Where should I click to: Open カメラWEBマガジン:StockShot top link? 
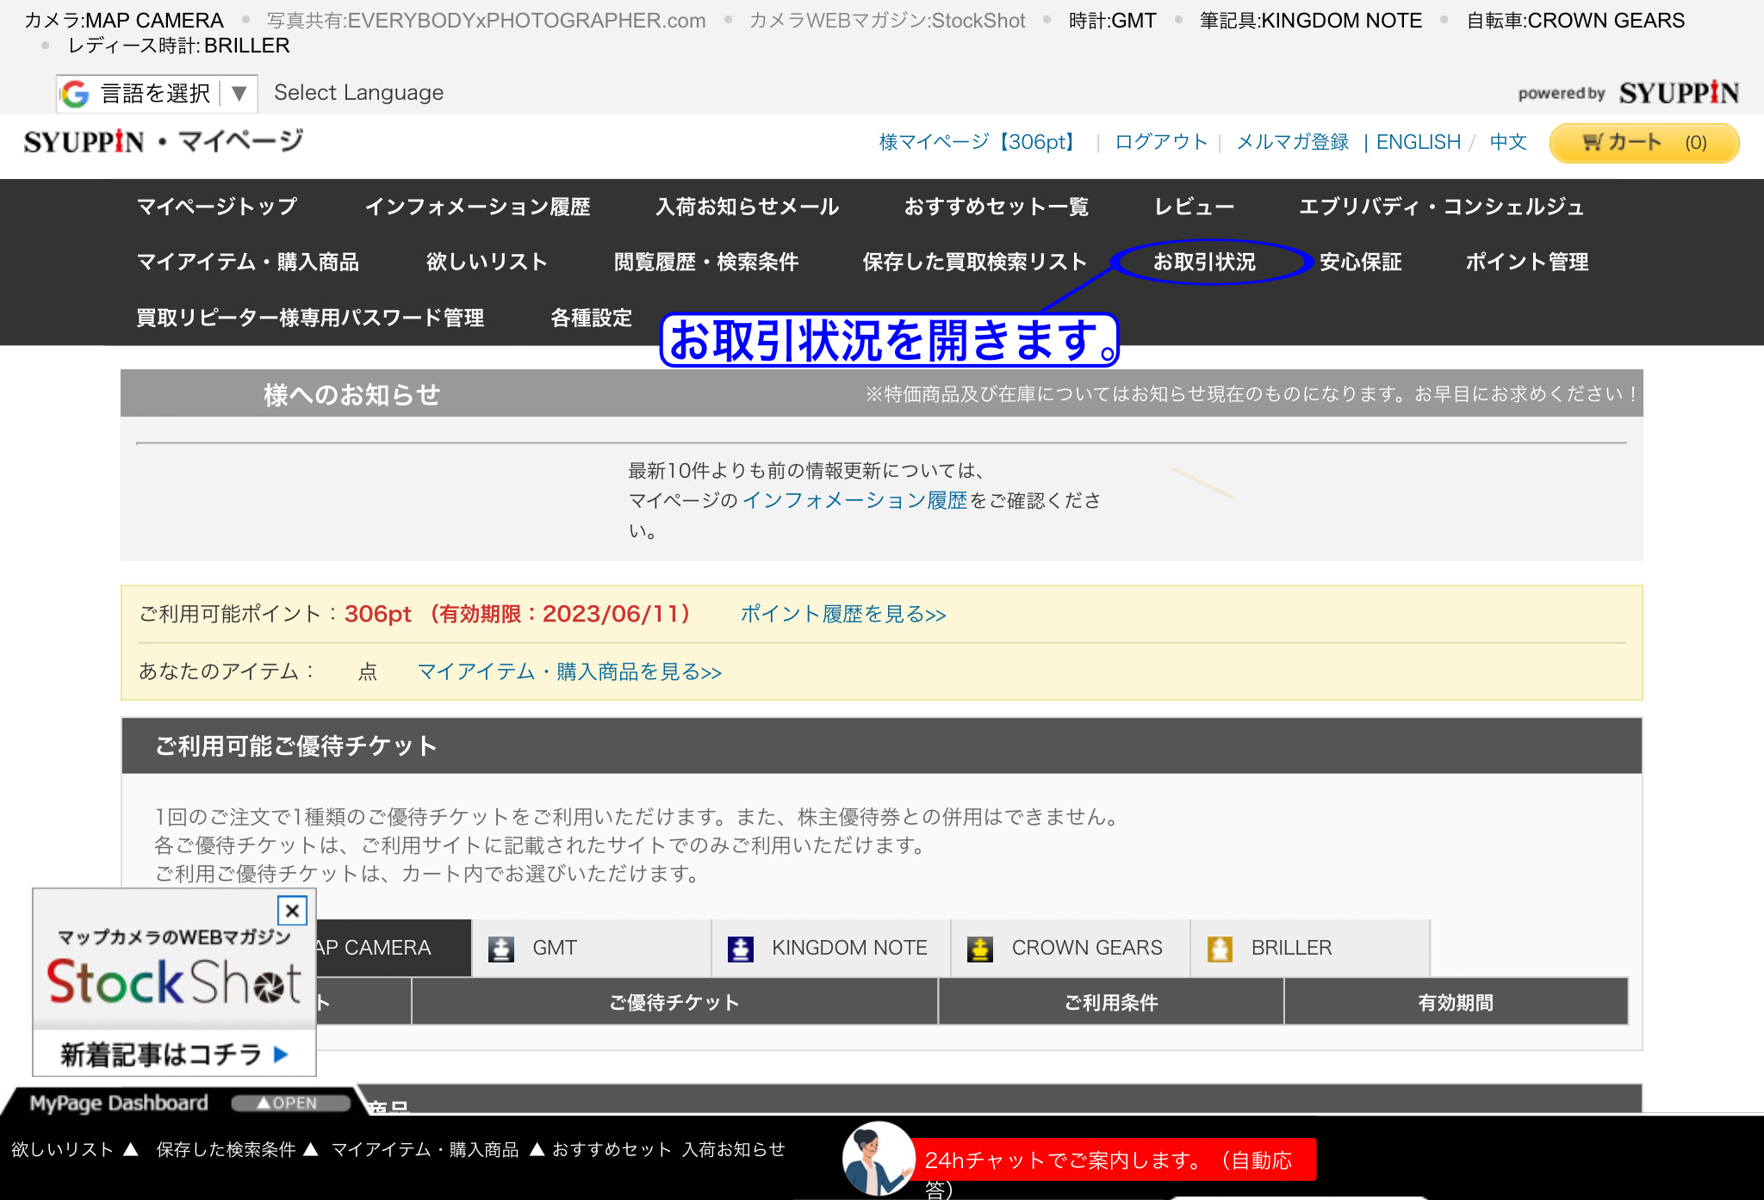coord(887,21)
